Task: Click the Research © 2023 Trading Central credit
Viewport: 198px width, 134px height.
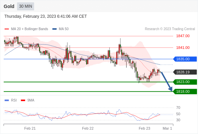Action: tap(170, 29)
